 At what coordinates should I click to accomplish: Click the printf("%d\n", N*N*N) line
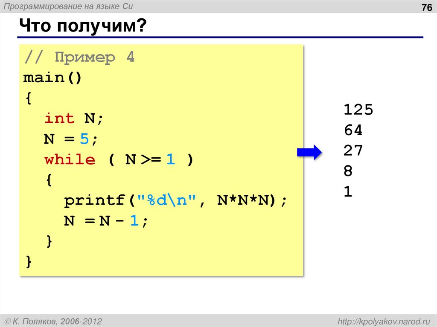[175, 200]
